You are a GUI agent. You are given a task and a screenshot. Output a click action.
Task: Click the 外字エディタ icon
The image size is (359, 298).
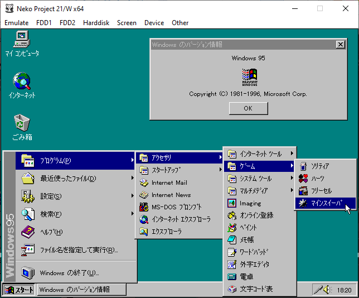(x=232, y=265)
